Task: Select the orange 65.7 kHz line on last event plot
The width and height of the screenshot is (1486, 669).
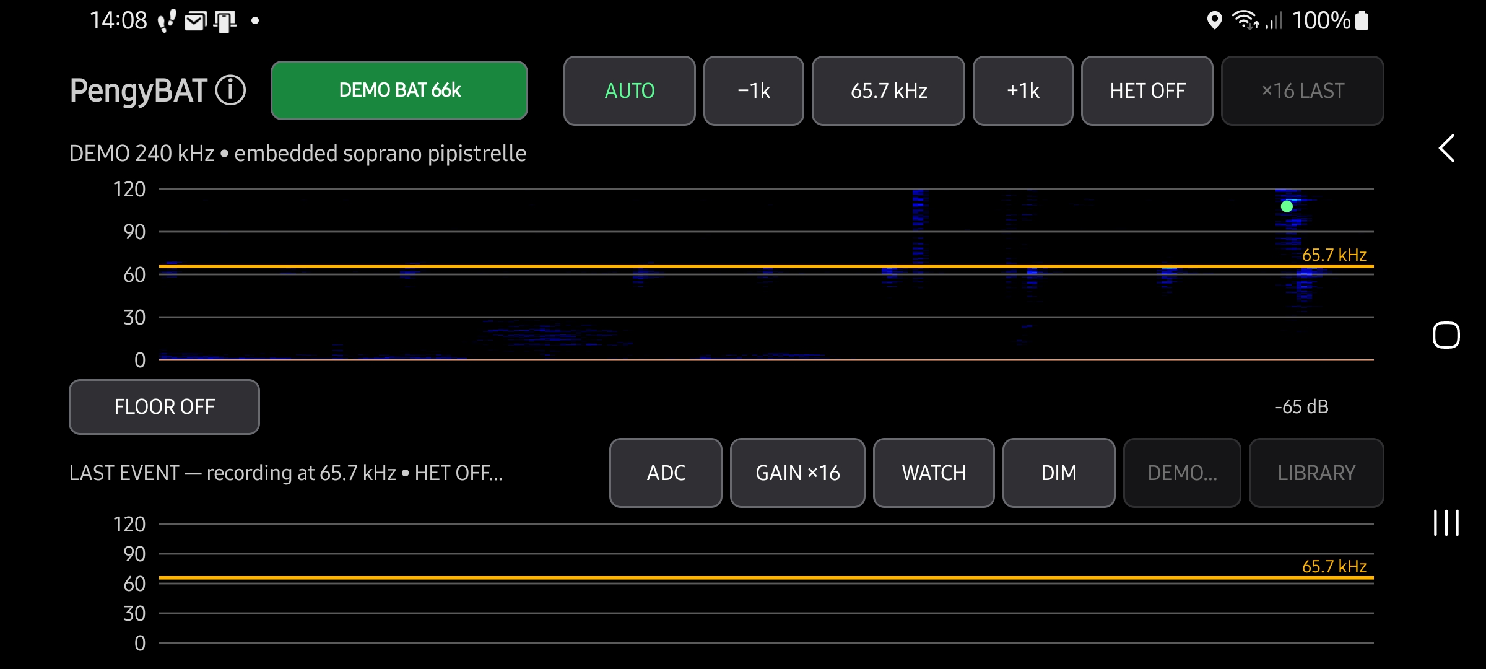Action: [x=767, y=577]
